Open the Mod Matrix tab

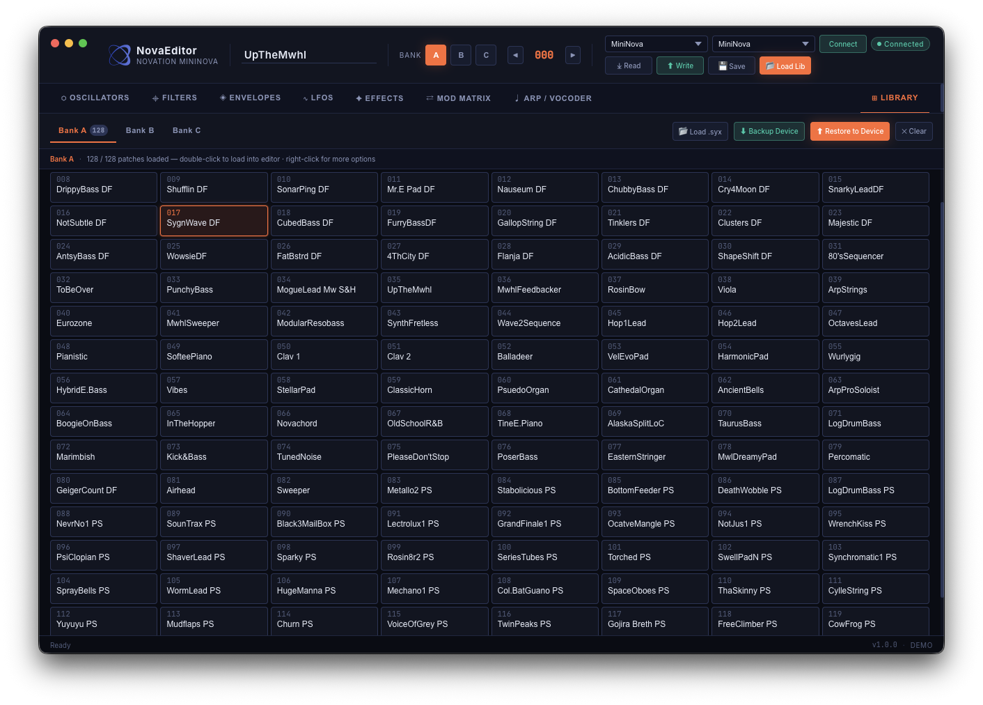[459, 98]
